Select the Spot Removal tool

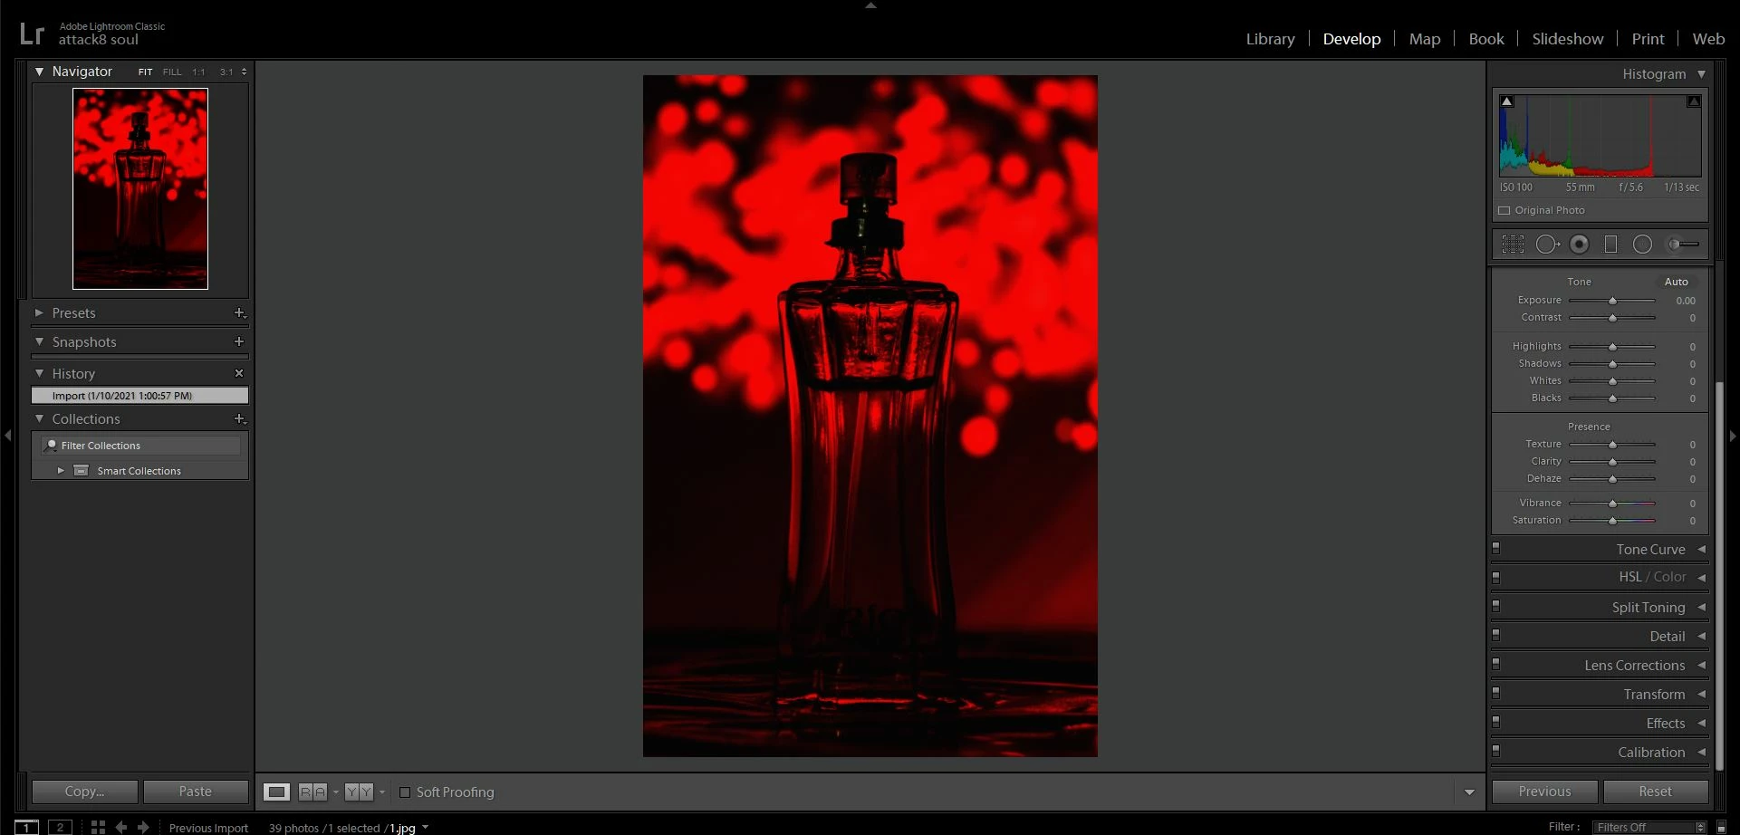[x=1548, y=244]
